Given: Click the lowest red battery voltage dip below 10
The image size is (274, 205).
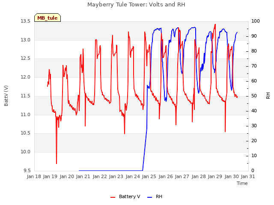Looking at the screenshot, I should click(x=57, y=163).
